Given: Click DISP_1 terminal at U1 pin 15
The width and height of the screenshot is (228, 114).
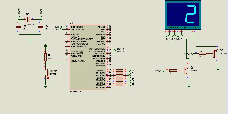Looking at the screenshot, I should coord(115,49).
